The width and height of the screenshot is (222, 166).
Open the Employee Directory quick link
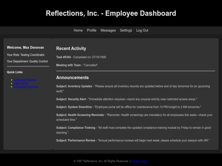click(26, 86)
